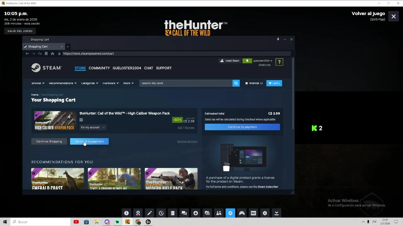This screenshot has width=403, height=226.
Task: Open the playtime clock icon in overlay toolbar
Action: [161, 213]
